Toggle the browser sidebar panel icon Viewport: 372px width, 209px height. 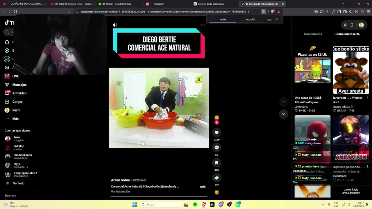(x=339, y=12)
